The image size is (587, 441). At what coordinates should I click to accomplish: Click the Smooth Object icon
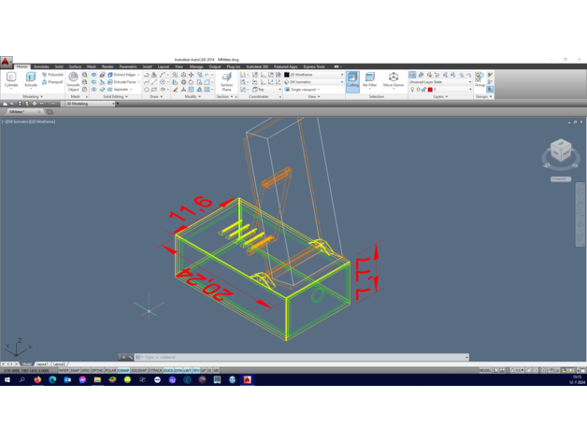pos(73,81)
